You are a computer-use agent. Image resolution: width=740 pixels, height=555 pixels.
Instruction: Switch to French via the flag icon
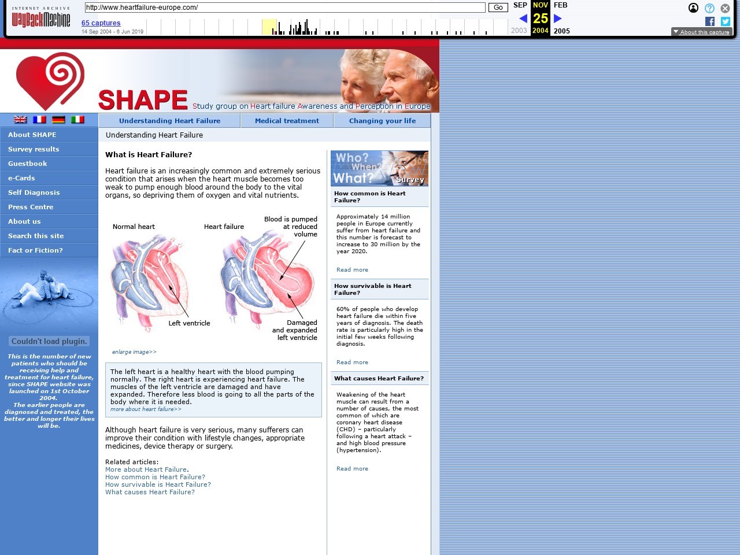click(x=39, y=120)
